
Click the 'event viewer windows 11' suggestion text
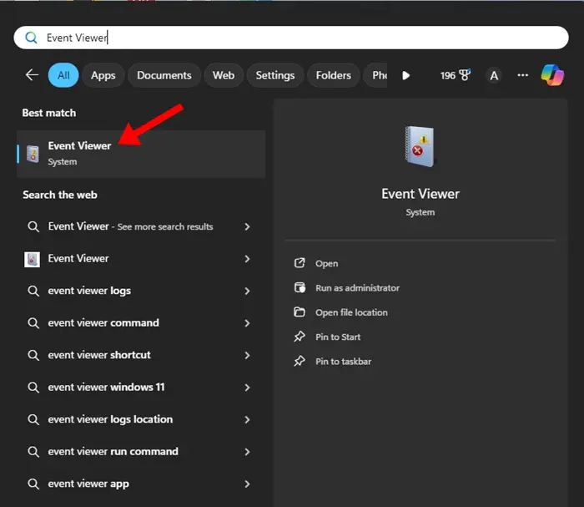(106, 388)
